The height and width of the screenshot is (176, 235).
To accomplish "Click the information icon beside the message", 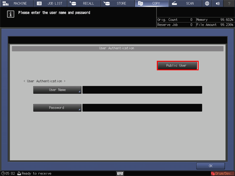I will pos(10,14).
